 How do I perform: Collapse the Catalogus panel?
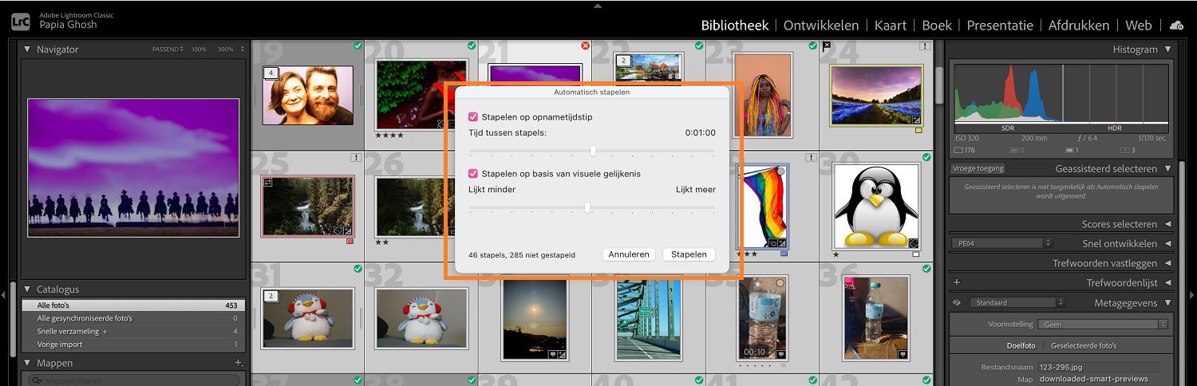(27, 289)
